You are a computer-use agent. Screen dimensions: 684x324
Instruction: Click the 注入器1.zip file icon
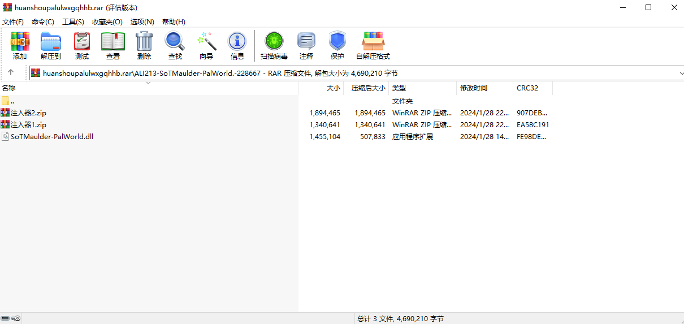click(x=5, y=124)
